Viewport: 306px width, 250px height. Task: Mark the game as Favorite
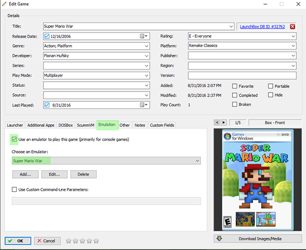point(235,86)
